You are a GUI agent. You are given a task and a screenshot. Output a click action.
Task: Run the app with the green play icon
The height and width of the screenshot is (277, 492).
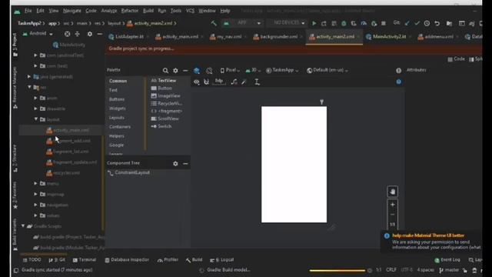tap(314, 23)
